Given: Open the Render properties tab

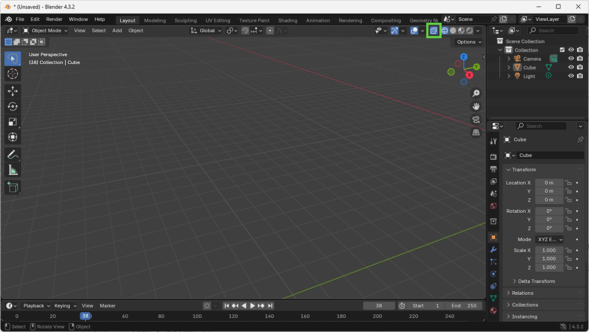Looking at the screenshot, I should point(493,157).
